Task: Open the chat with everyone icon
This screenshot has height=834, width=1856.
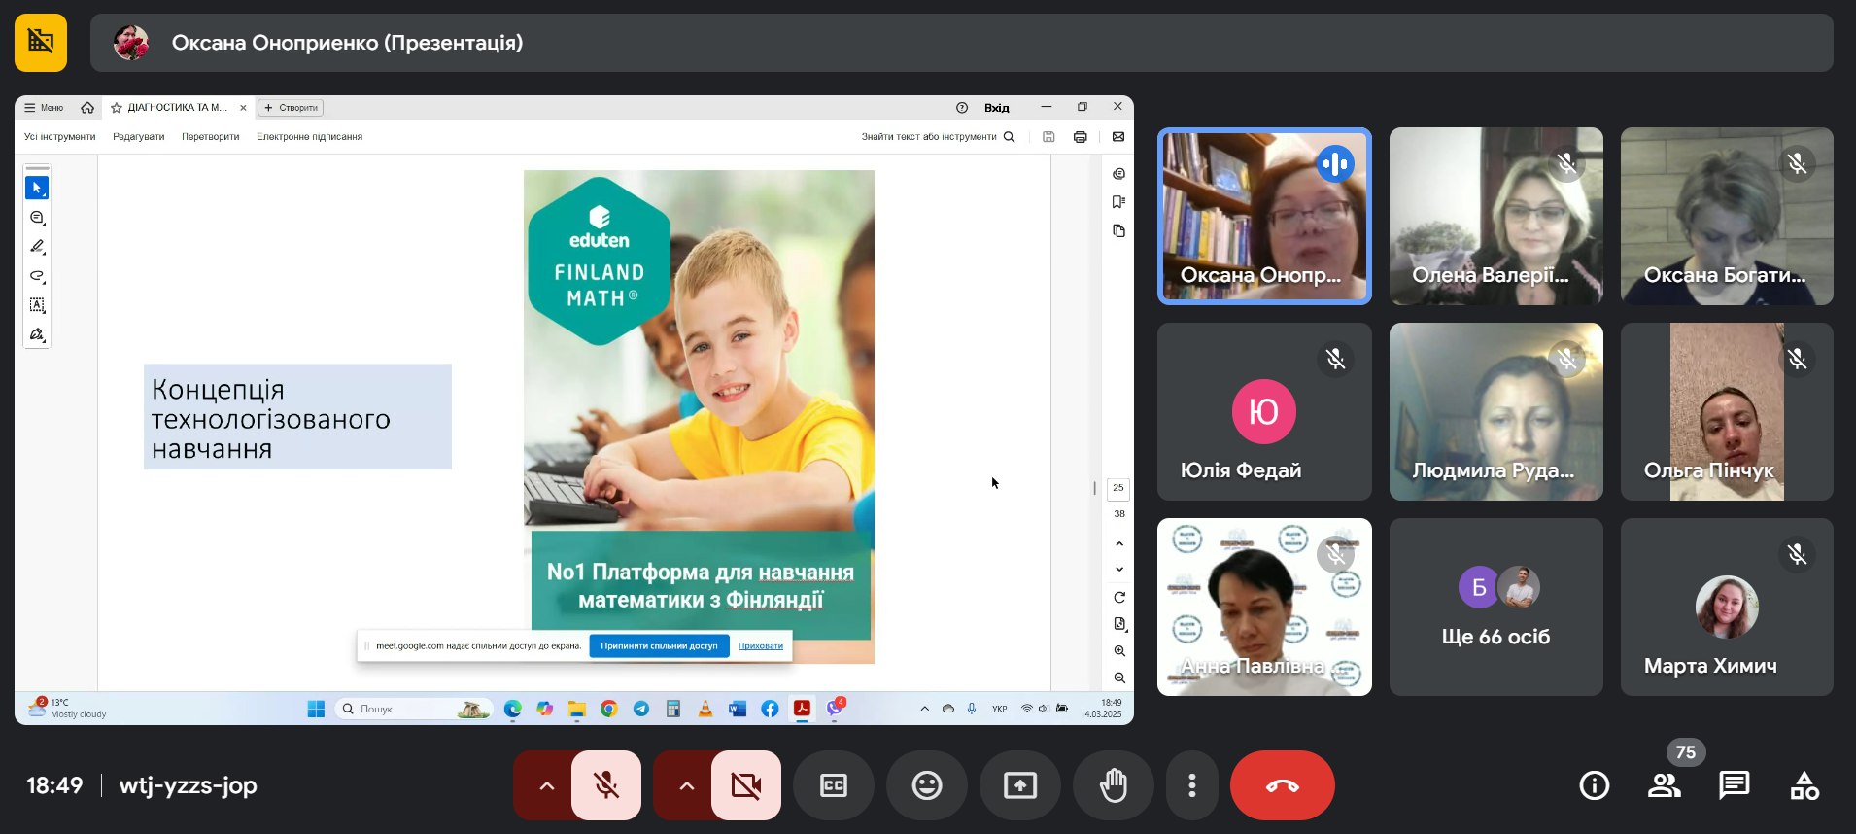Action: (1735, 785)
